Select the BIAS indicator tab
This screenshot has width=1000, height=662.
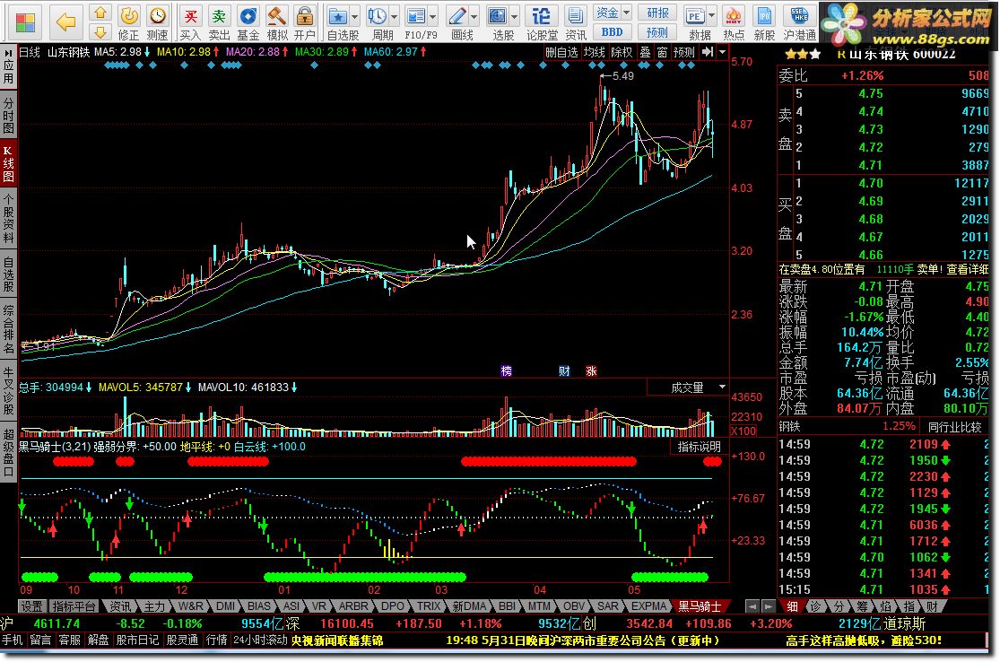(x=259, y=605)
